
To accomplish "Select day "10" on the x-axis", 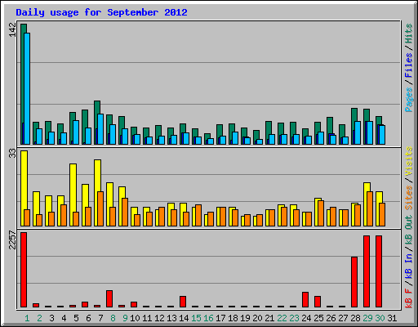I will 135,318.
